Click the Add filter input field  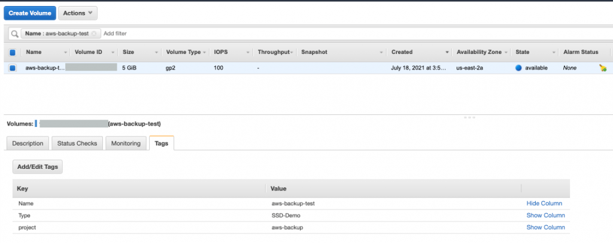(x=115, y=34)
